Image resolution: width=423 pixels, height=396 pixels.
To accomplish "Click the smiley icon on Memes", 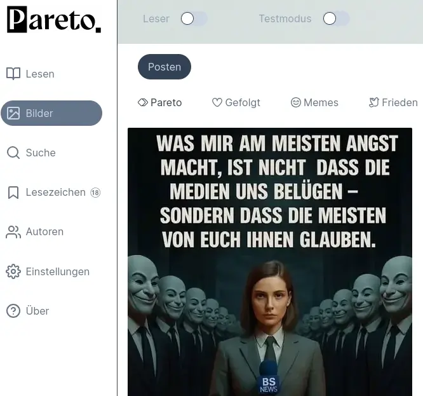I will 295,102.
